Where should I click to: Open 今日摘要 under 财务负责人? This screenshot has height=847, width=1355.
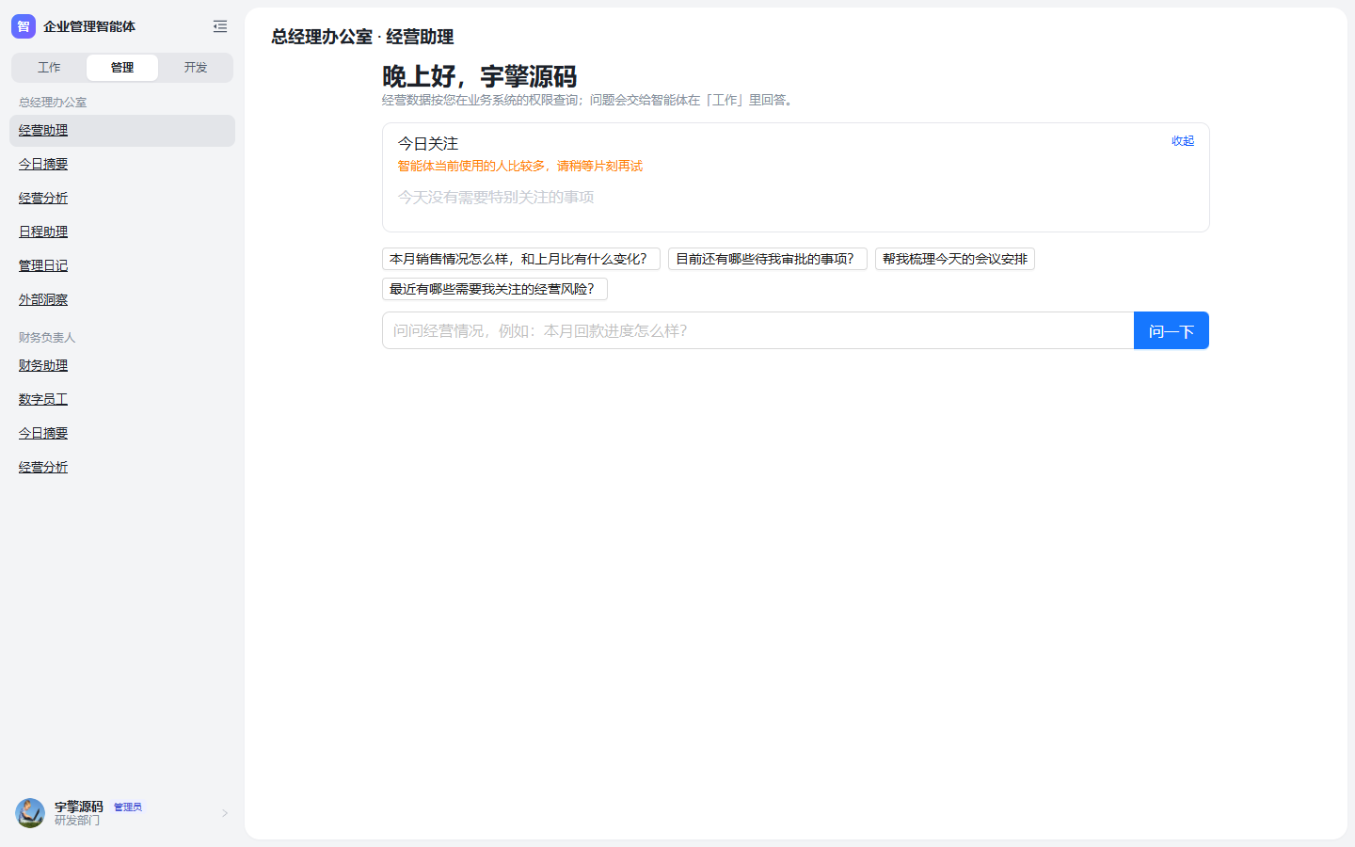[122, 434]
